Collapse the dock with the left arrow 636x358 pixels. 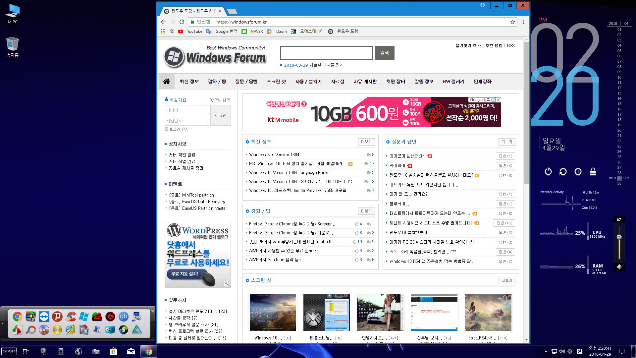3,324
